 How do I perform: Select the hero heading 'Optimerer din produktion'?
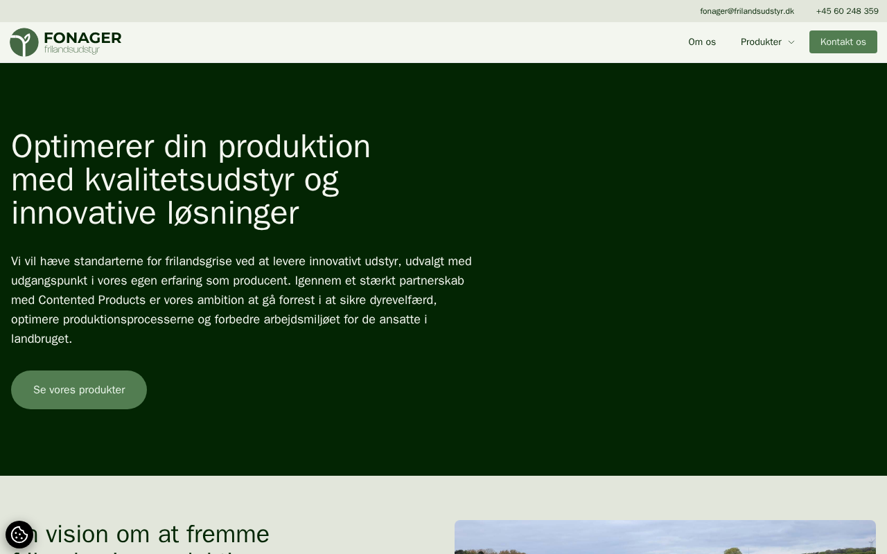tap(191, 179)
